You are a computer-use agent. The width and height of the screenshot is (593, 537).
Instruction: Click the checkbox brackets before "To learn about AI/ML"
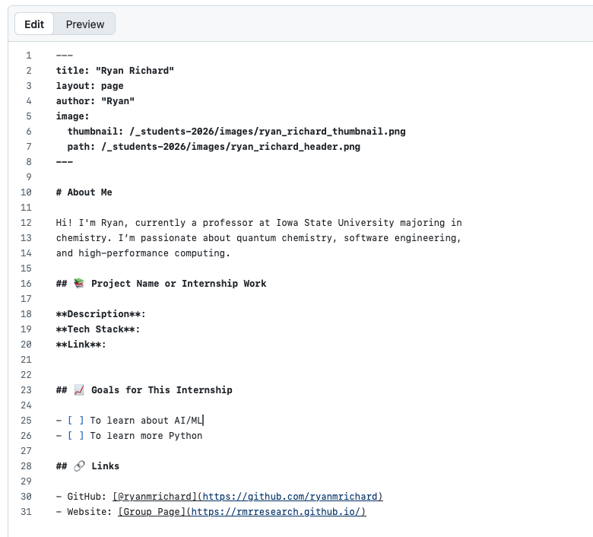[75, 421]
